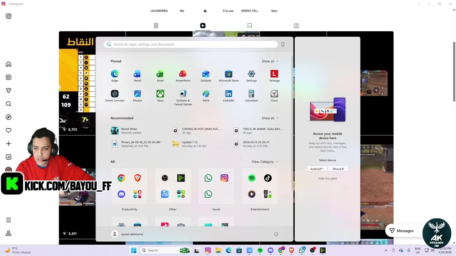This screenshot has height=256, width=456.
Task: Click the power button in the Start menu
Action: 276,234
